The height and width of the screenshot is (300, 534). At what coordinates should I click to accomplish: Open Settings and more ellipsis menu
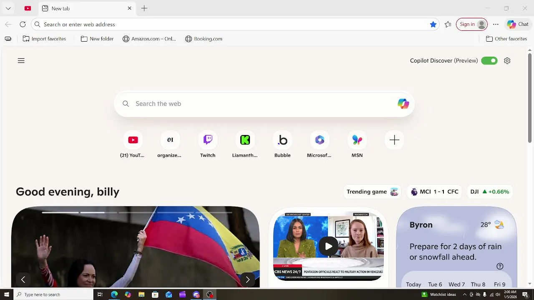click(x=496, y=24)
